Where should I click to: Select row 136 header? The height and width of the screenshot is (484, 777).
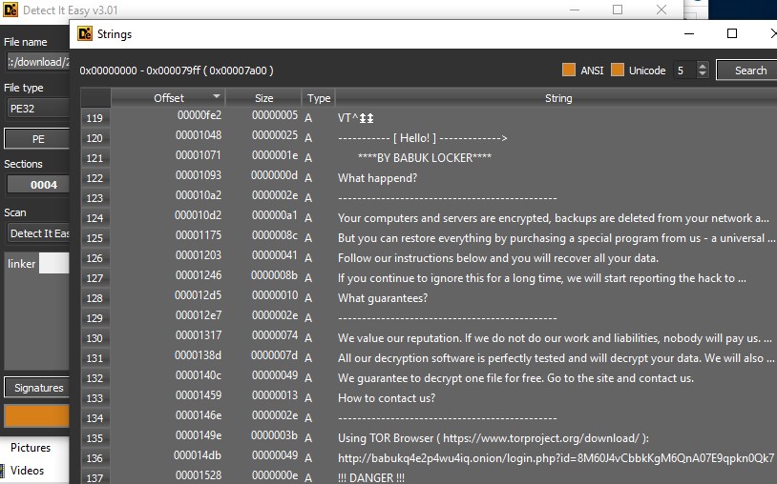(95, 458)
